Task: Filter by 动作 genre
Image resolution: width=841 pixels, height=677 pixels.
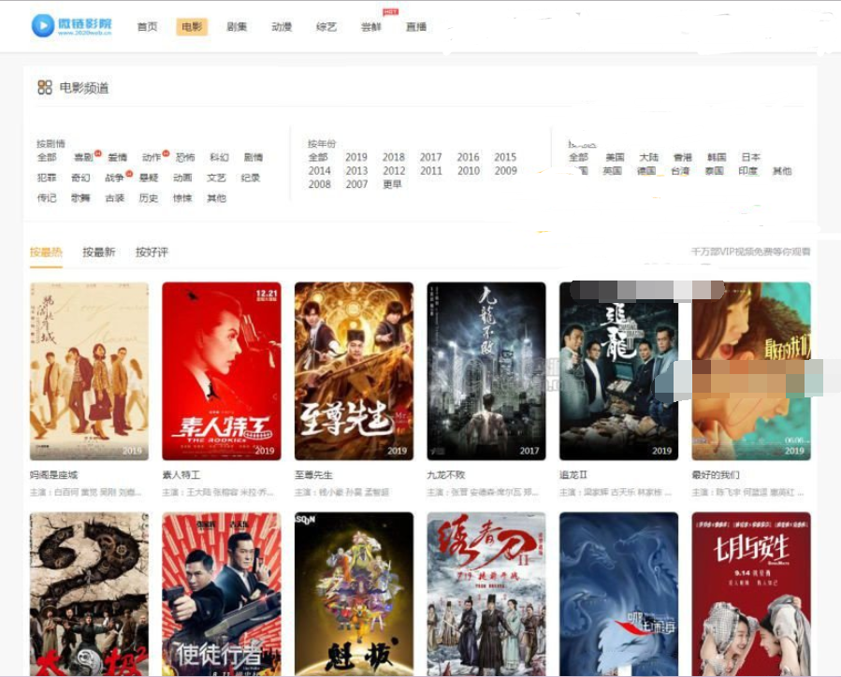Action: click(151, 158)
